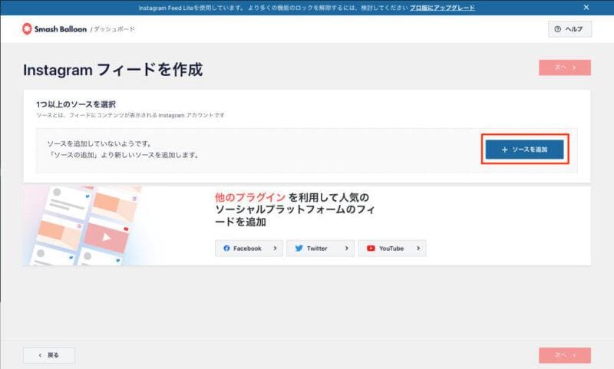Click the 1つ以上のソースを選択 section title
Image resolution: width=614 pixels, height=369 pixels.
[x=75, y=104]
